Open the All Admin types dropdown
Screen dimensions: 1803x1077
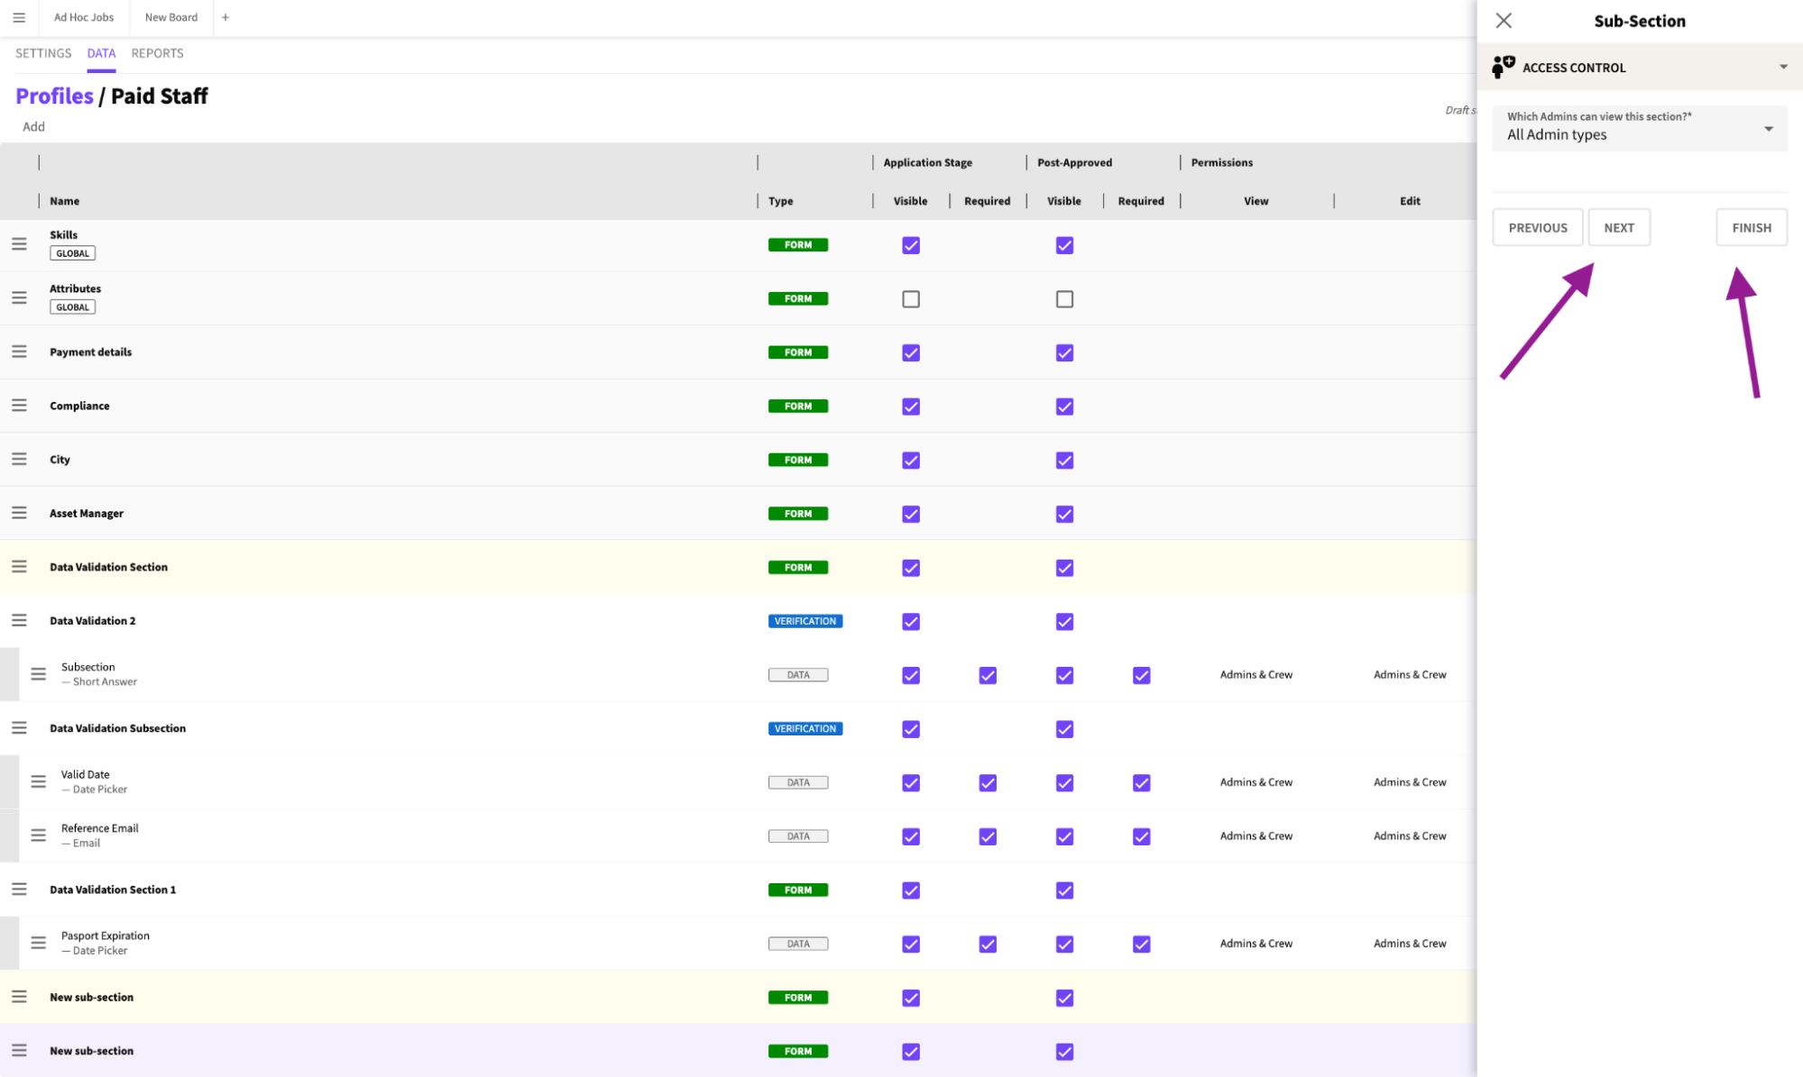tap(1640, 129)
